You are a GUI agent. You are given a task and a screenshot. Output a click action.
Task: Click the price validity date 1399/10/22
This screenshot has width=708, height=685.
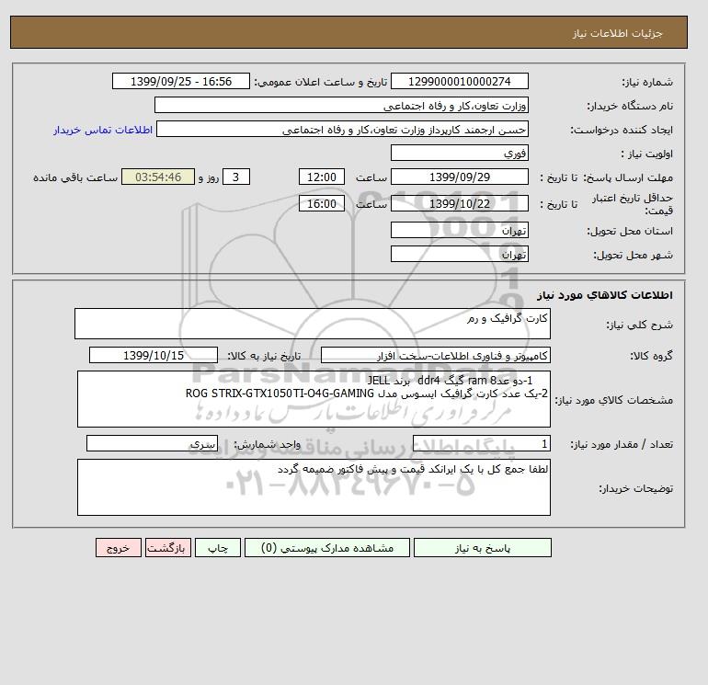click(x=459, y=203)
